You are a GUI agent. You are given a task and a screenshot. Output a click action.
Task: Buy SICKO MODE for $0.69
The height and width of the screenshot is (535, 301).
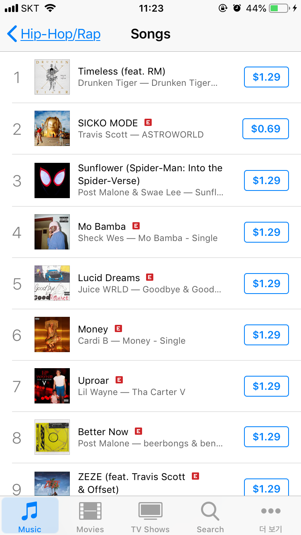(x=265, y=129)
